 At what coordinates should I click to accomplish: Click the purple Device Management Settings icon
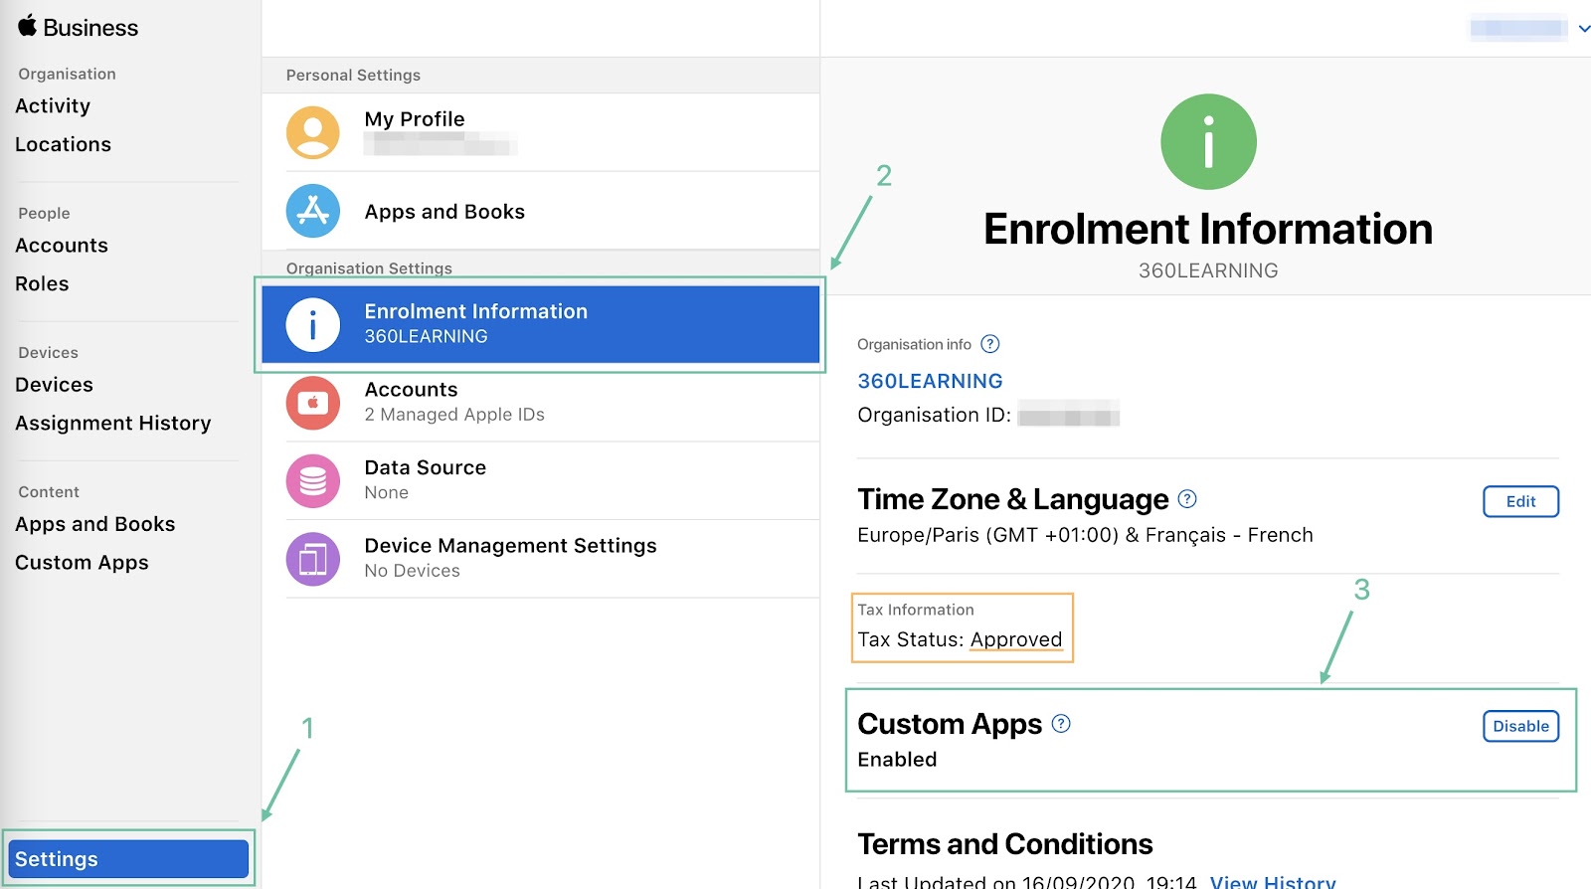pos(313,559)
